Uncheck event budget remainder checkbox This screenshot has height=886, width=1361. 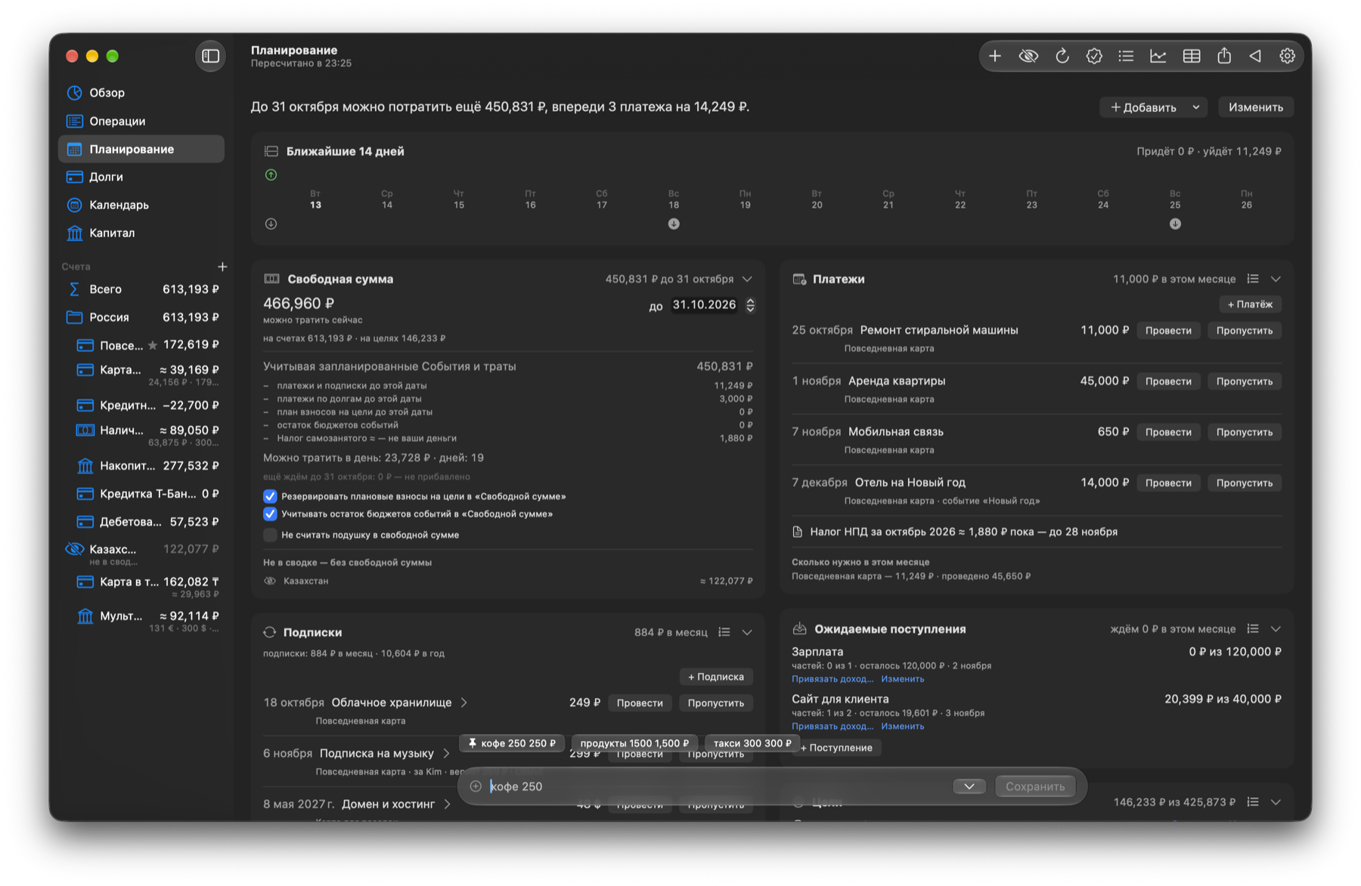coord(270,514)
